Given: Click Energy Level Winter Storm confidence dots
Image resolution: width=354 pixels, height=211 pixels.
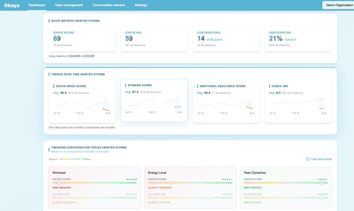Looking at the screenshot, I should (227, 180).
